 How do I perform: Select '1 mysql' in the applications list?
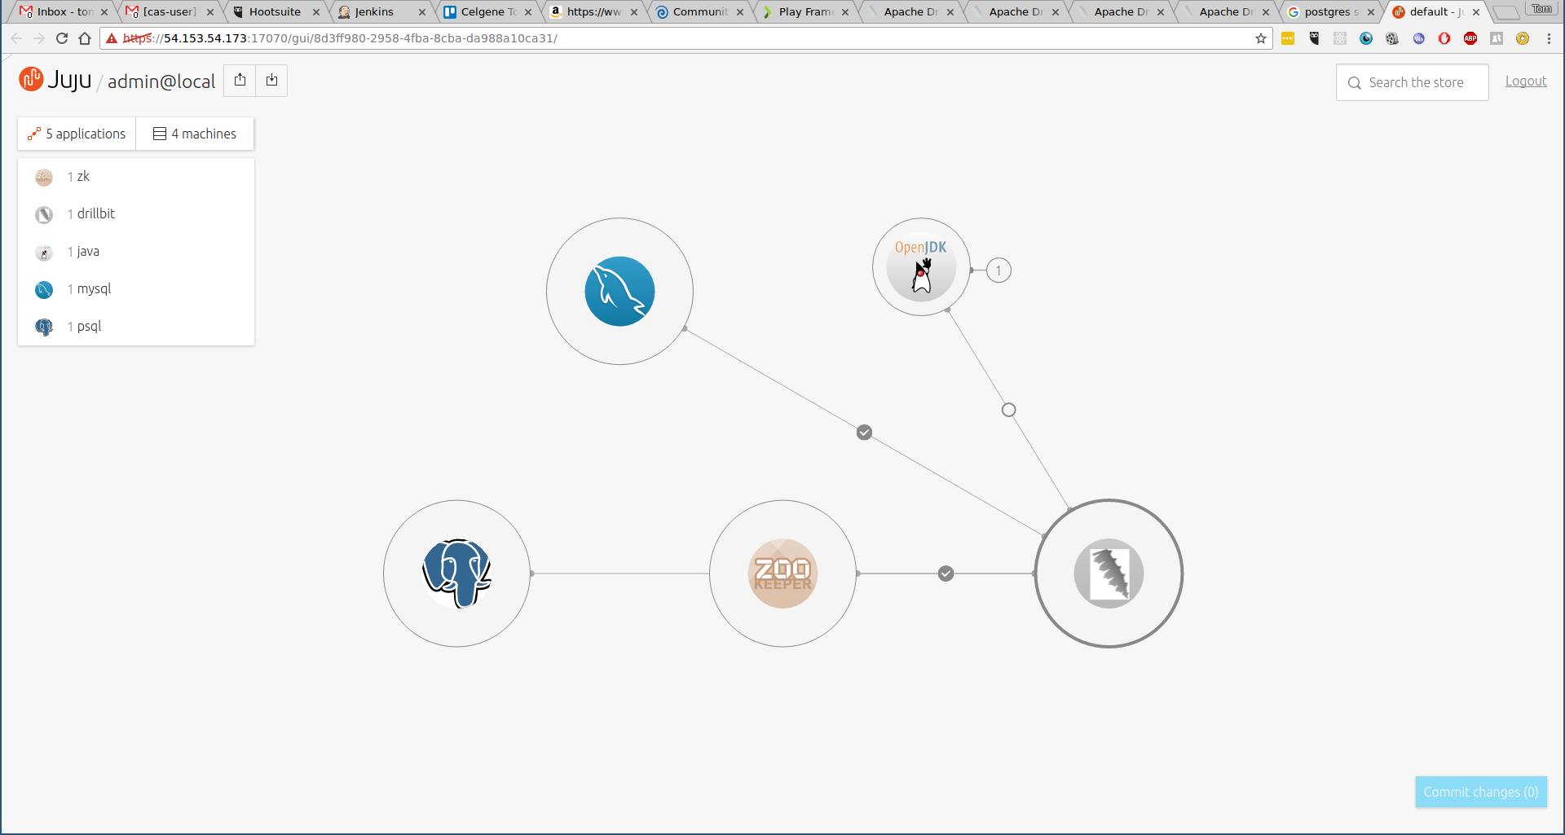(136, 289)
